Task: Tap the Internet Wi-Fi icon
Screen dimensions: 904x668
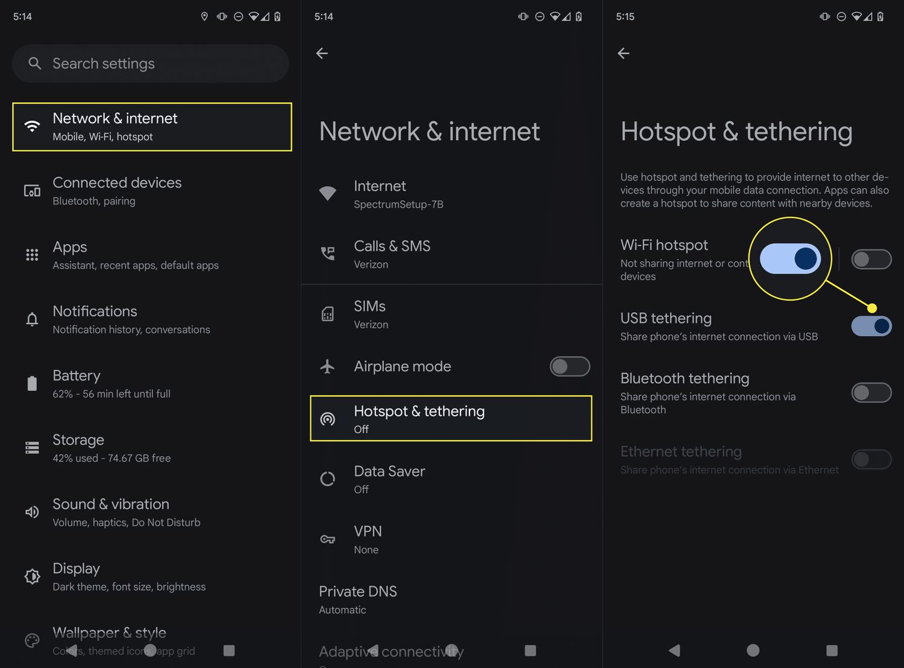Action: [x=327, y=193]
